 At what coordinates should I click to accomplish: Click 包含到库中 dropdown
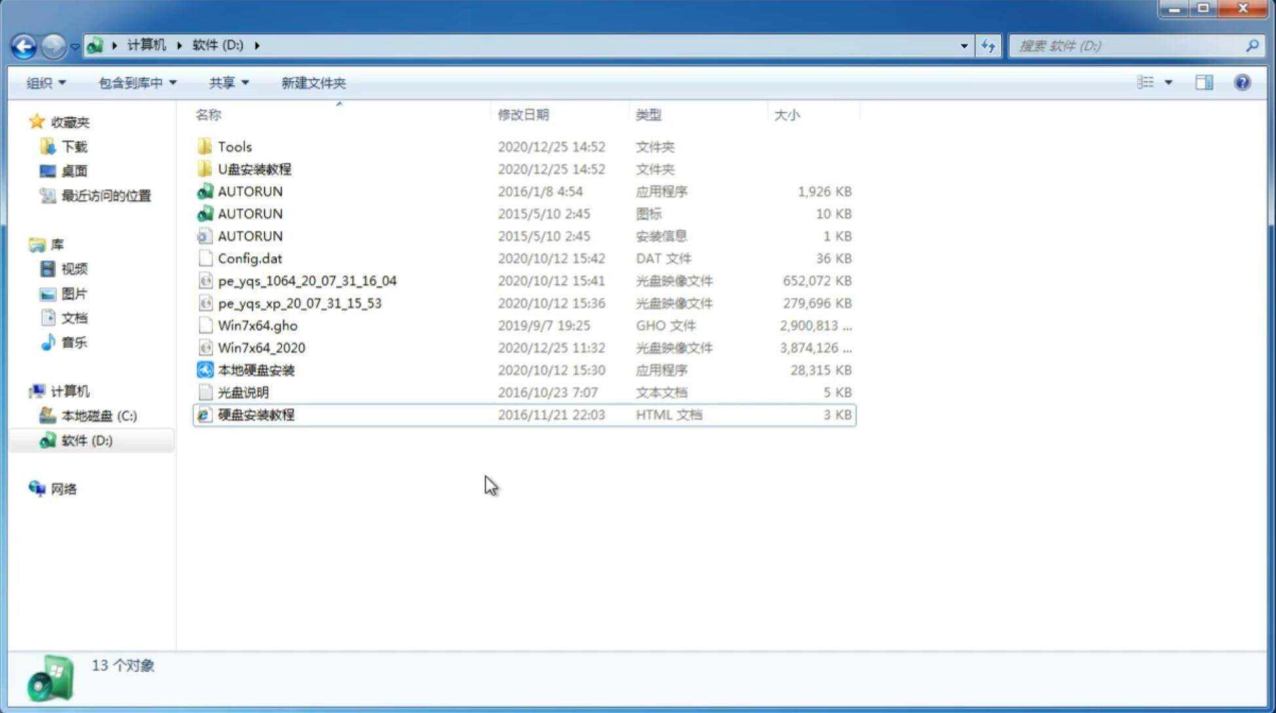click(x=136, y=83)
